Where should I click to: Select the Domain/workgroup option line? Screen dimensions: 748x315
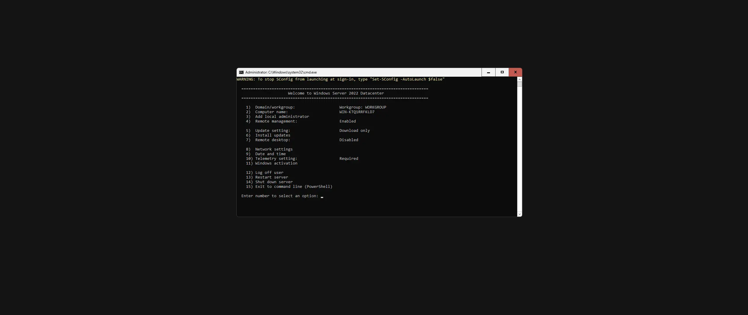click(x=274, y=107)
